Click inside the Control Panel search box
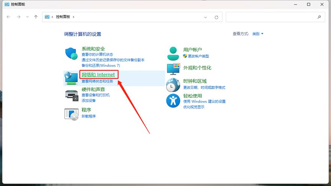 [x=272, y=17]
